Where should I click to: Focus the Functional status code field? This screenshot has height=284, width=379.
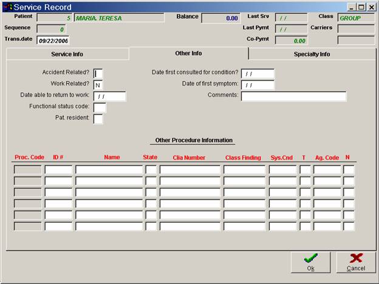pyautogui.click(x=100, y=107)
